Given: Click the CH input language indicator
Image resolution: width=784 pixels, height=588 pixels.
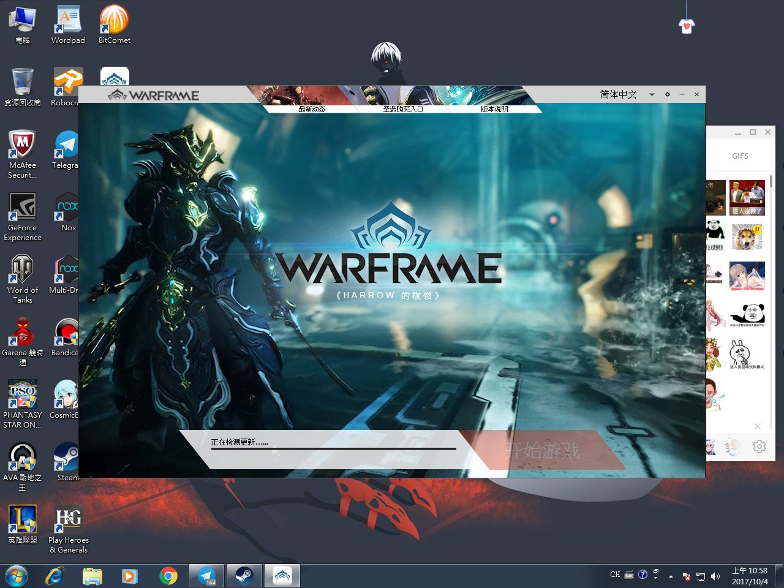Looking at the screenshot, I should [x=615, y=575].
